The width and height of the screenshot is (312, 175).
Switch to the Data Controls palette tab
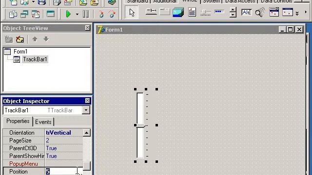(276, 1)
